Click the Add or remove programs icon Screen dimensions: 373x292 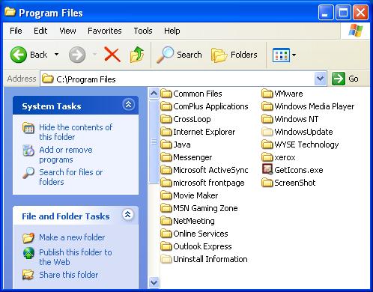tap(28, 150)
